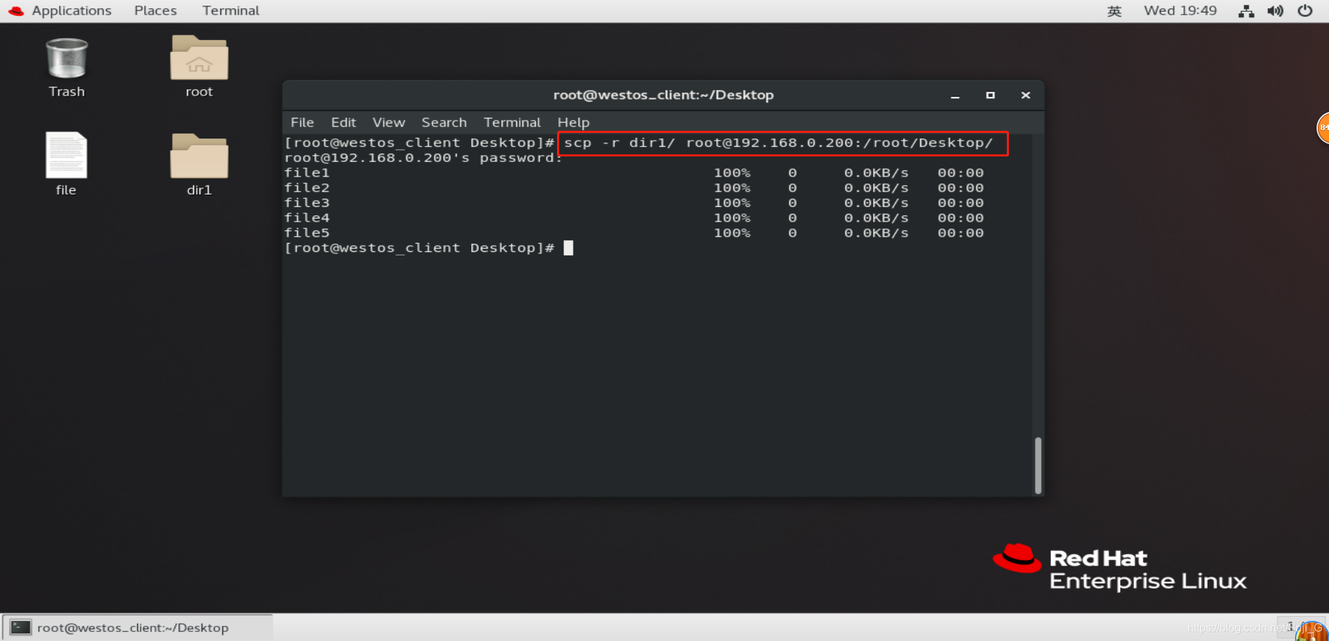Open the Places menu

coord(155,10)
